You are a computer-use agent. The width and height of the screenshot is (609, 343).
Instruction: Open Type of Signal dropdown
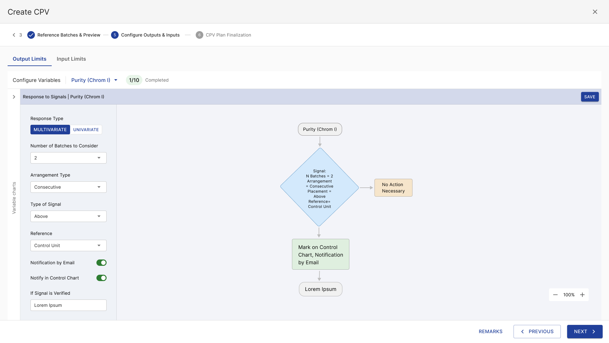[69, 216]
